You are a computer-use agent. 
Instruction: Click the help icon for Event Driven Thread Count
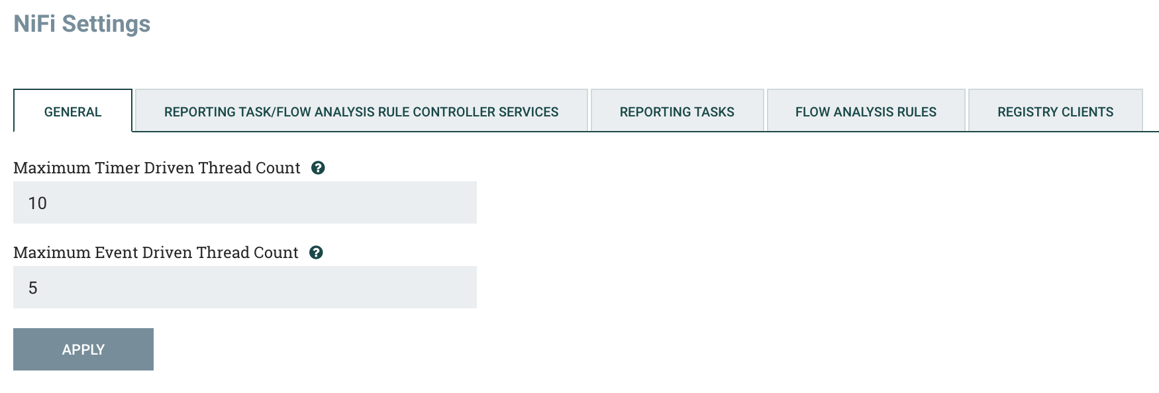(316, 253)
